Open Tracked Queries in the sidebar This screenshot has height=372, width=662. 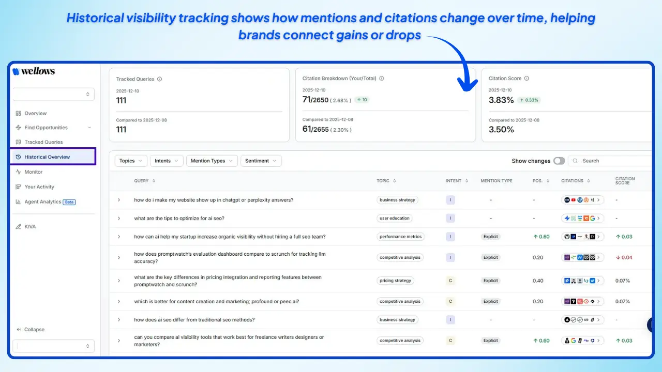click(x=43, y=142)
